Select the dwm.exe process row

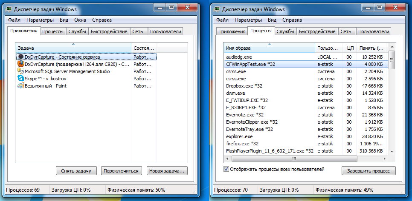[x=305, y=93]
